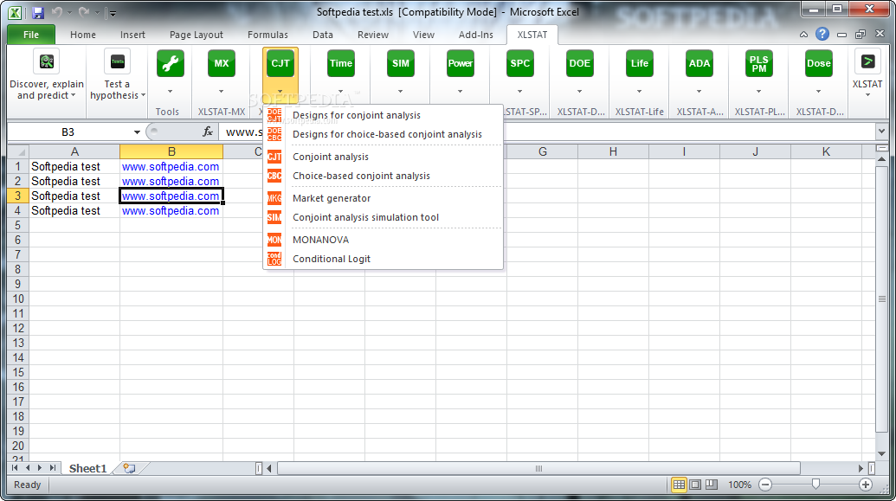The height and width of the screenshot is (501, 896).
Task: Switch to the Formulas tab
Action: tap(268, 35)
